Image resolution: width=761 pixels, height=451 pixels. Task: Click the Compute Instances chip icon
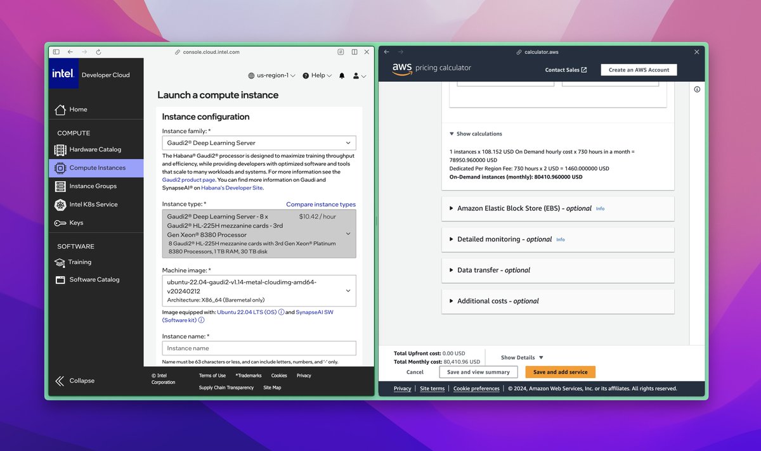[60, 168]
